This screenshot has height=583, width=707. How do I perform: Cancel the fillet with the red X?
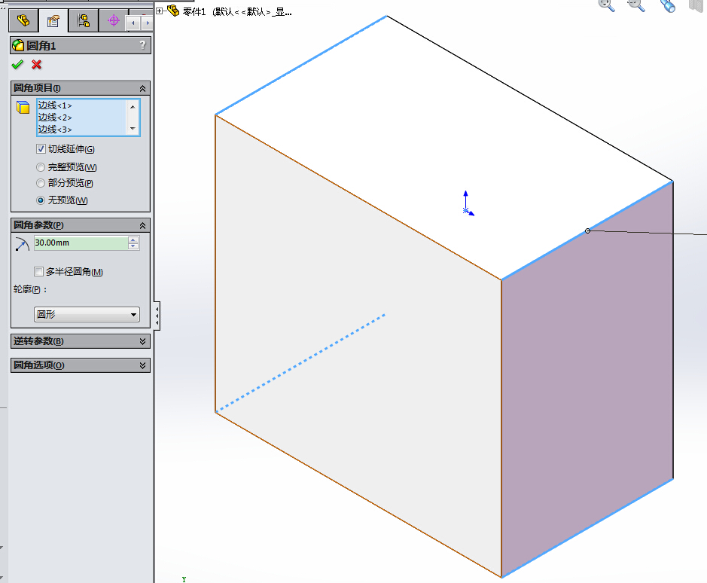coord(37,65)
